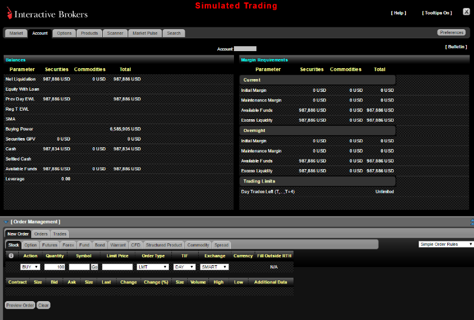The height and width of the screenshot is (320, 474).
Task: Click the Balances panel title
Action: tap(15, 60)
